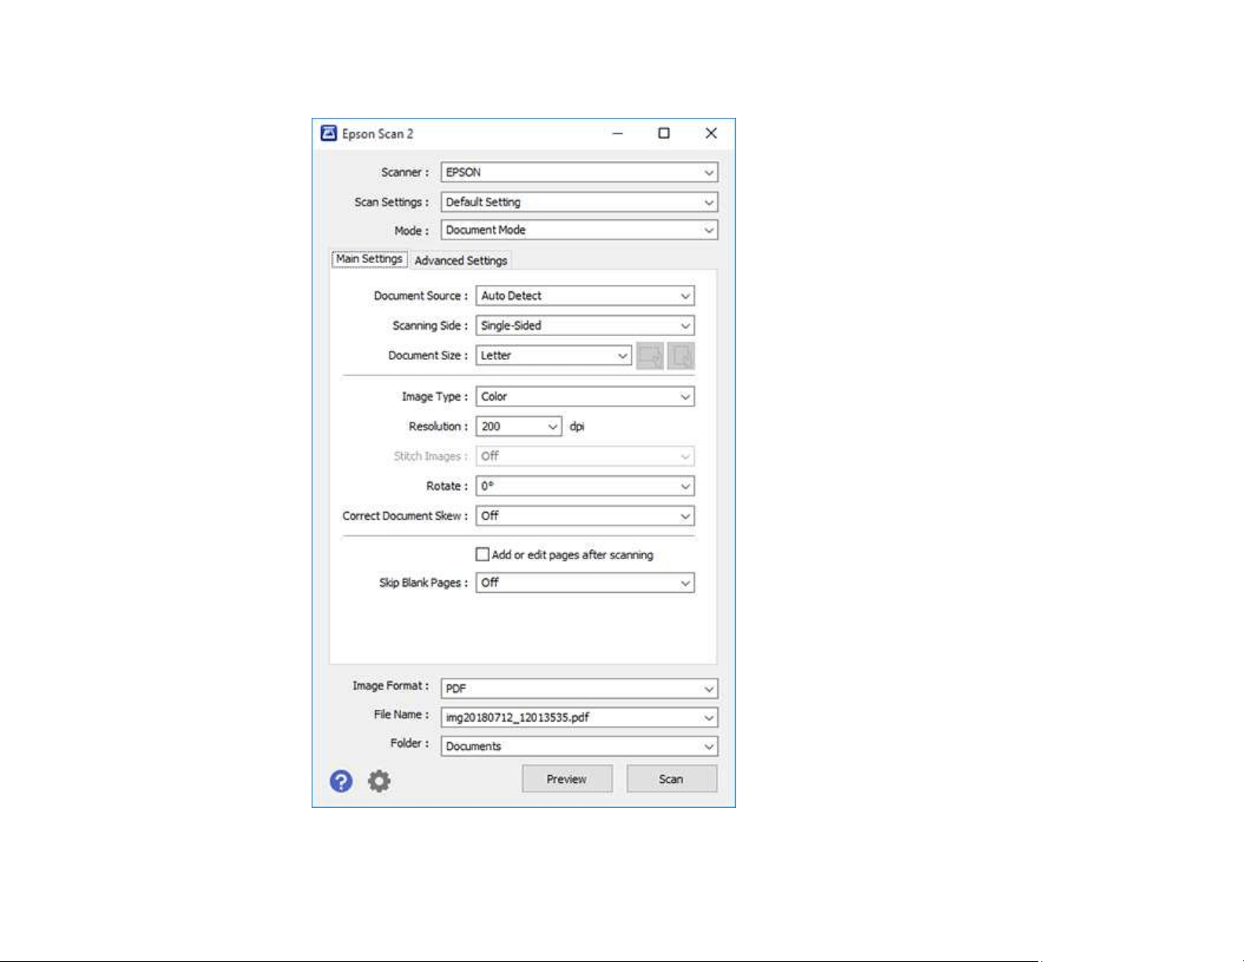Minimize the Epson Scan 2 window
The width and height of the screenshot is (1244, 962).
(618, 134)
